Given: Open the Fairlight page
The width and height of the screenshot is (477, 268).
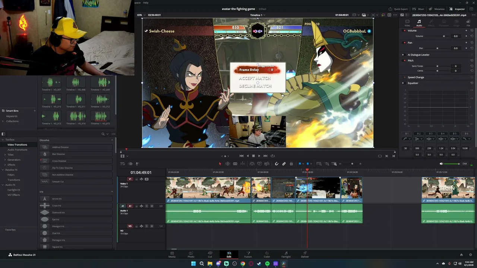Looking at the screenshot, I should pos(286,255).
